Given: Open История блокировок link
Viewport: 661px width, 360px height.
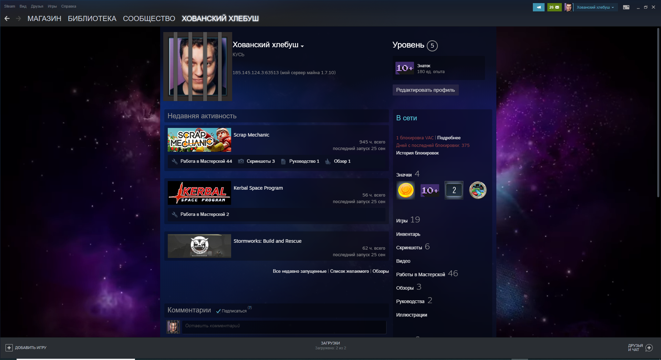Looking at the screenshot, I should [417, 153].
